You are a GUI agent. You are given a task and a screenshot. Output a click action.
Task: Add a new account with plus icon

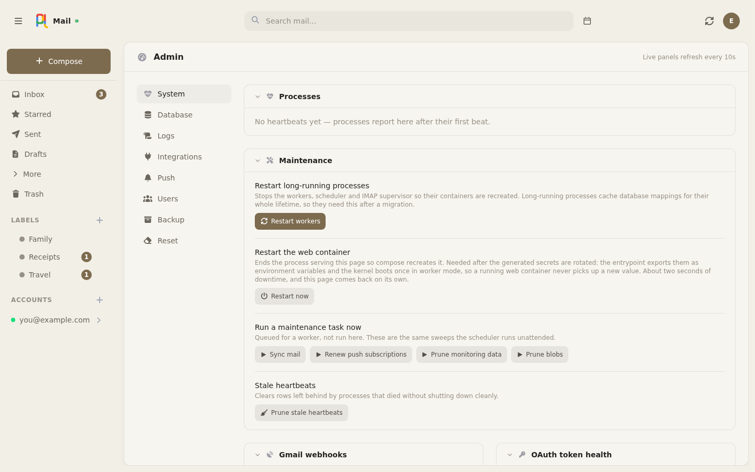pyautogui.click(x=100, y=300)
